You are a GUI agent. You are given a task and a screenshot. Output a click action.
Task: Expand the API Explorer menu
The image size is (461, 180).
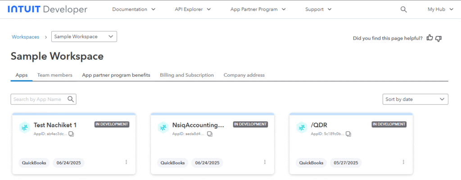193,9
